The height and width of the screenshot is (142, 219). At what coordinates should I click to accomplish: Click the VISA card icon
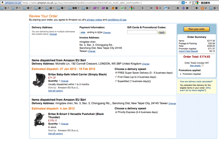(82, 33)
